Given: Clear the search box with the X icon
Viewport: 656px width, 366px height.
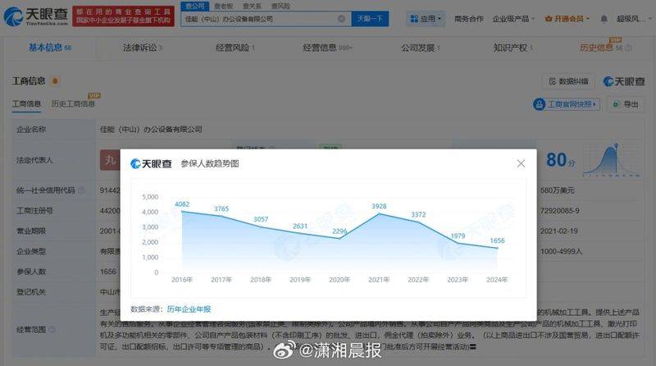Looking at the screenshot, I should point(341,19).
